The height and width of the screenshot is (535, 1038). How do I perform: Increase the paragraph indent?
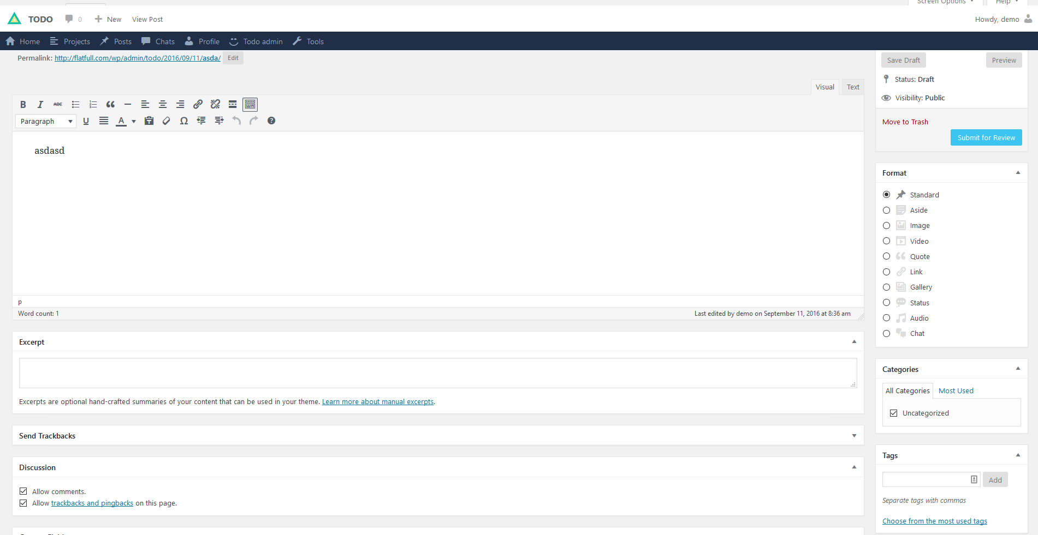pyautogui.click(x=219, y=121)
